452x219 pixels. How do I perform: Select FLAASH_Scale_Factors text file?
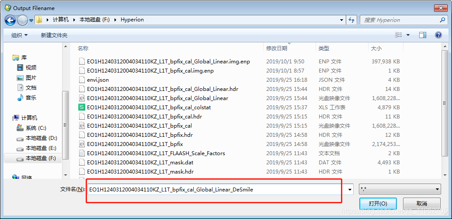156,153
